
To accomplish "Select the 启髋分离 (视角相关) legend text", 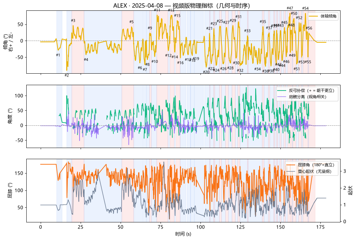I will (308, 97).
